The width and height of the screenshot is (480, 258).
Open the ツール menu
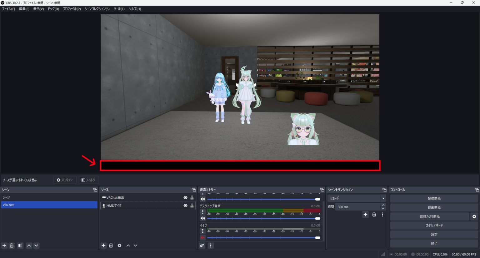[118, 9]
